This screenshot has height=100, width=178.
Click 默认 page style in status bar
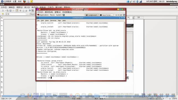click(x=36, y=99)
